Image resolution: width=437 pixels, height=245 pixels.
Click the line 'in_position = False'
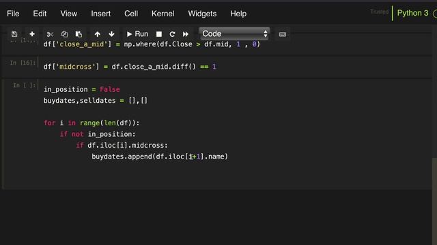pos(82,89)
